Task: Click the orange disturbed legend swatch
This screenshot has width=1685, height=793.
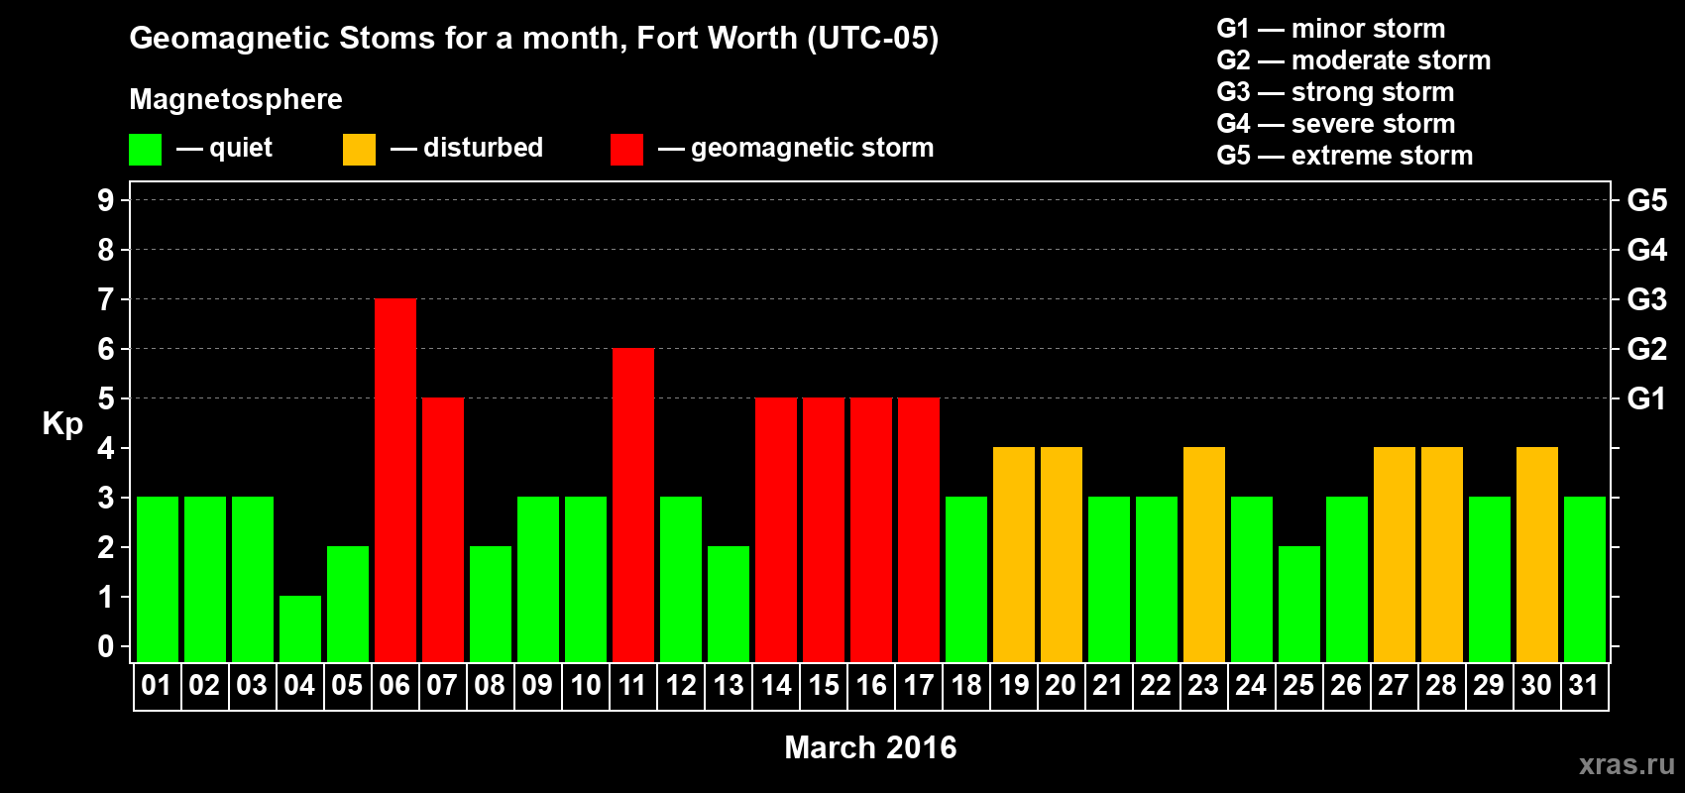Action: point(359,150)
